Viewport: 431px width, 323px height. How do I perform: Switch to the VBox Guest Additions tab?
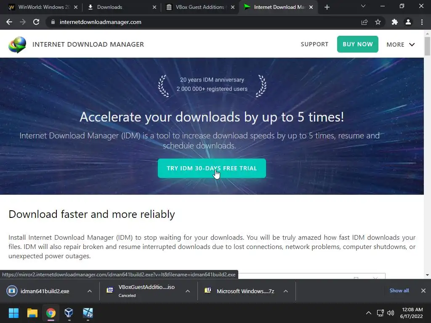tap(199, 7)
